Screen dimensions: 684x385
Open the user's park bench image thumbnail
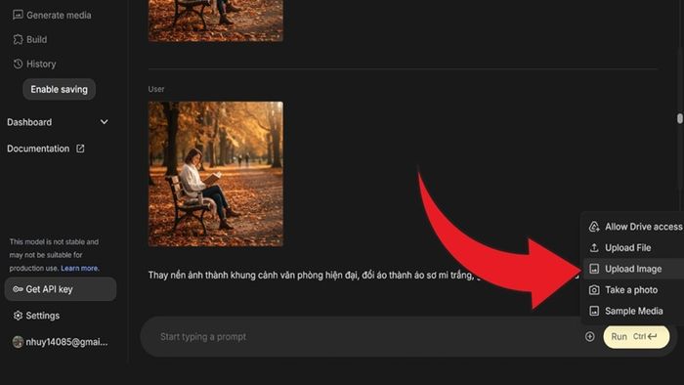pos(216,174)
